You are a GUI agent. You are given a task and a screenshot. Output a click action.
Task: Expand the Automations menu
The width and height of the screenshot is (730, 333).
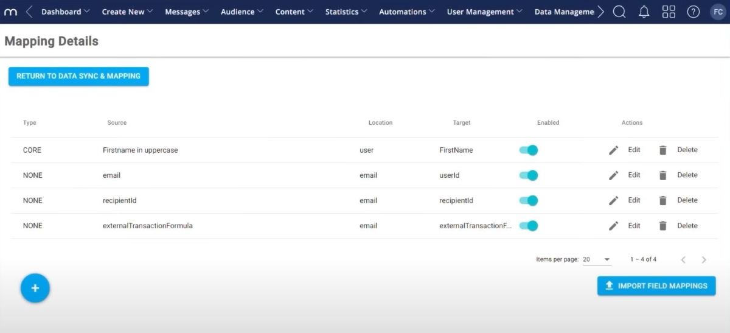406,12
